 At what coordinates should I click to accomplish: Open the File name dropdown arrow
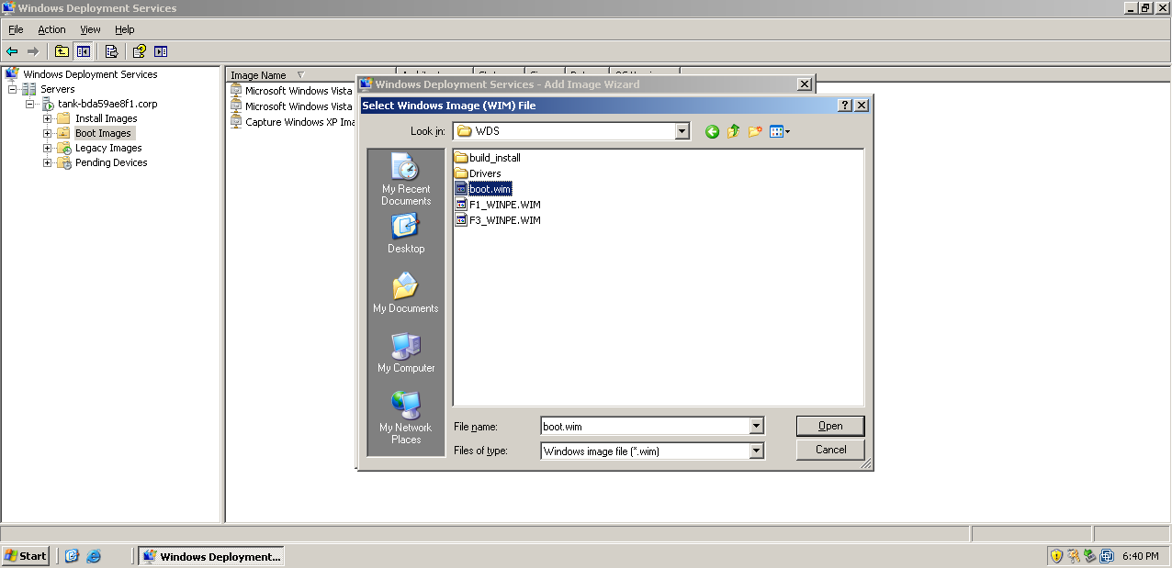(756, 426)
